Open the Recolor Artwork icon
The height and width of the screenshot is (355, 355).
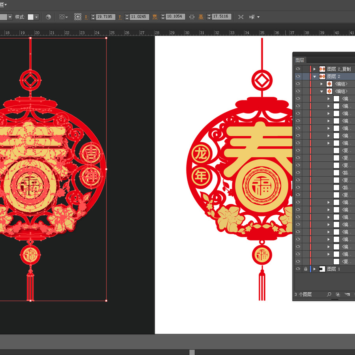coord(48,17)
